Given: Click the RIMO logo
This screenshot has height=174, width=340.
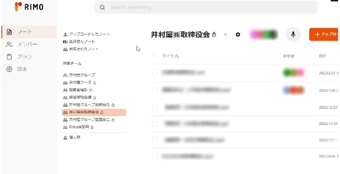Looking at the screenshot, I should pos(29,7).
